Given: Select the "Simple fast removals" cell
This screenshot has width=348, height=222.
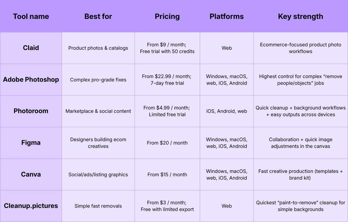Looking at the screenshot, I should tap(98, 206).
